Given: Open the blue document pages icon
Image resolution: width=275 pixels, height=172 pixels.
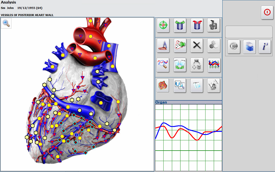Looking at the screenshot, I should tap(197, 85).
